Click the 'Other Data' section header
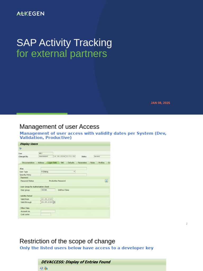Image resolution: width=203 pixels, height=271 pixels. pos(25,208)
